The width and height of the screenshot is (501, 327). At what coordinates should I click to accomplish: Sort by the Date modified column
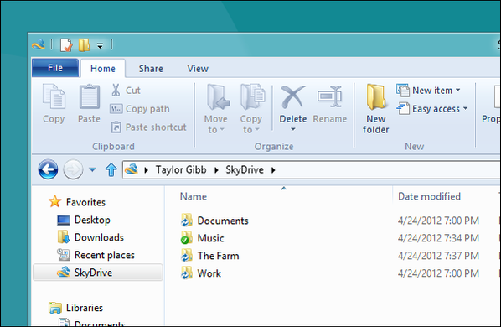click(429, 196)
